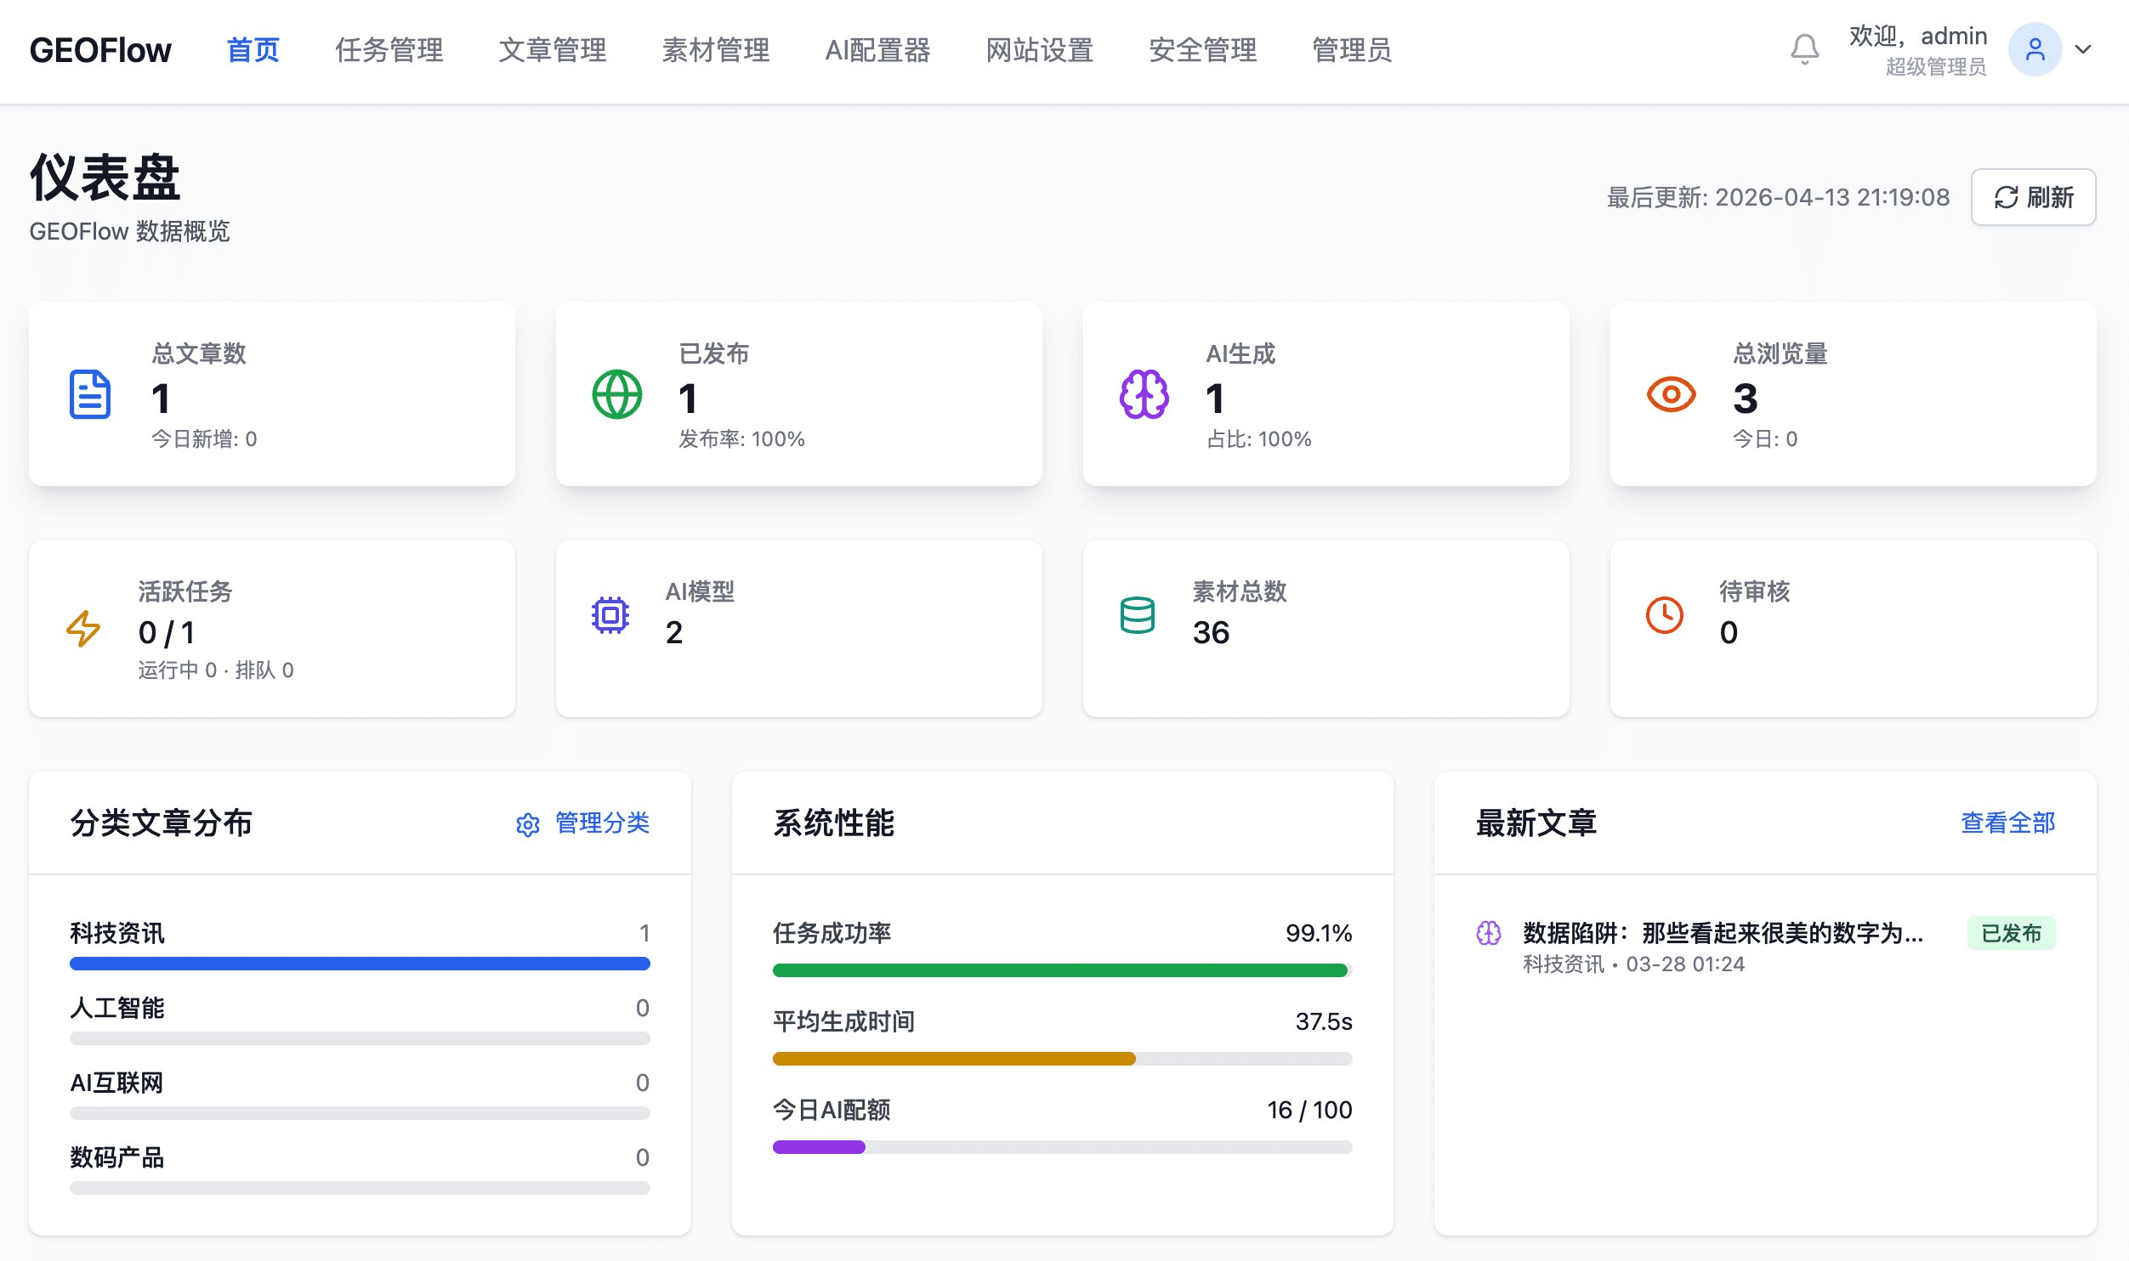Click the green globe icon for 已发布
Screen dimensions: 2129x1261
[617, 394]
